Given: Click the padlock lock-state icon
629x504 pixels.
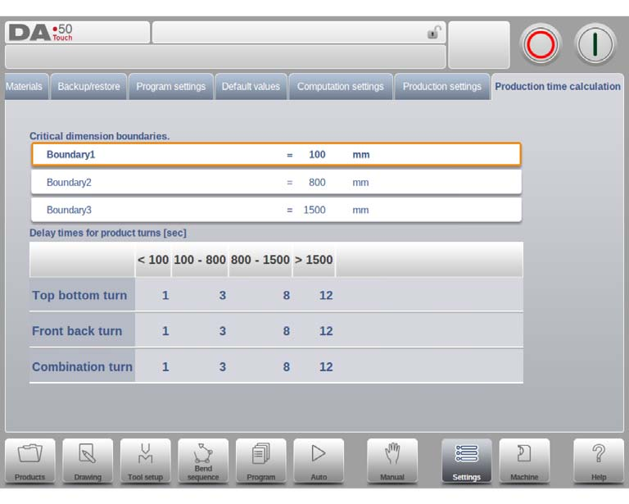Looking at the screenshot, I should (434, 32).
